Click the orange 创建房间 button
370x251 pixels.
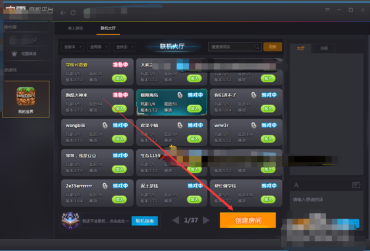coord(247,220)
